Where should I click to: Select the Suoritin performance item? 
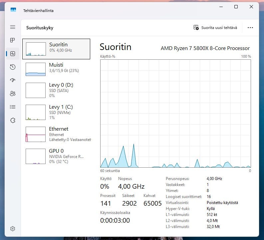(56, 49)
